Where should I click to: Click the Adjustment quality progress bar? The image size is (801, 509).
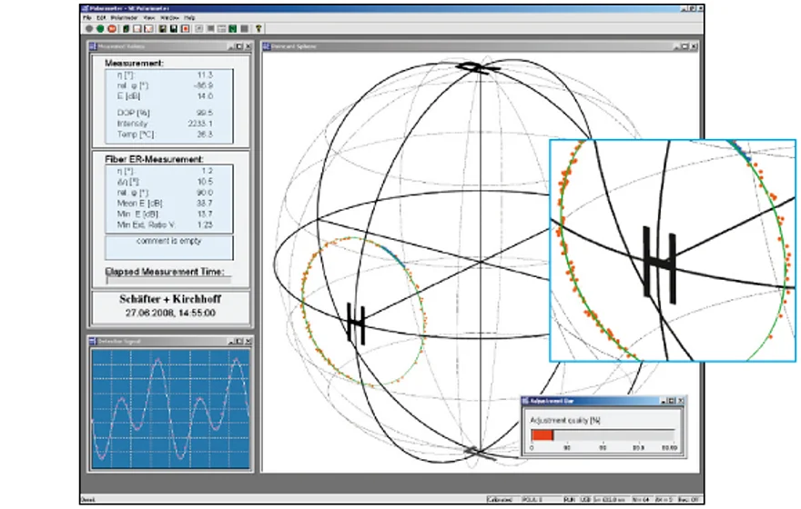tap(602, 434)
